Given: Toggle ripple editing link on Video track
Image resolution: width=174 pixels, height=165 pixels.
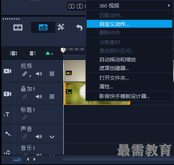Looking at the screenshot, I should 25,74.
